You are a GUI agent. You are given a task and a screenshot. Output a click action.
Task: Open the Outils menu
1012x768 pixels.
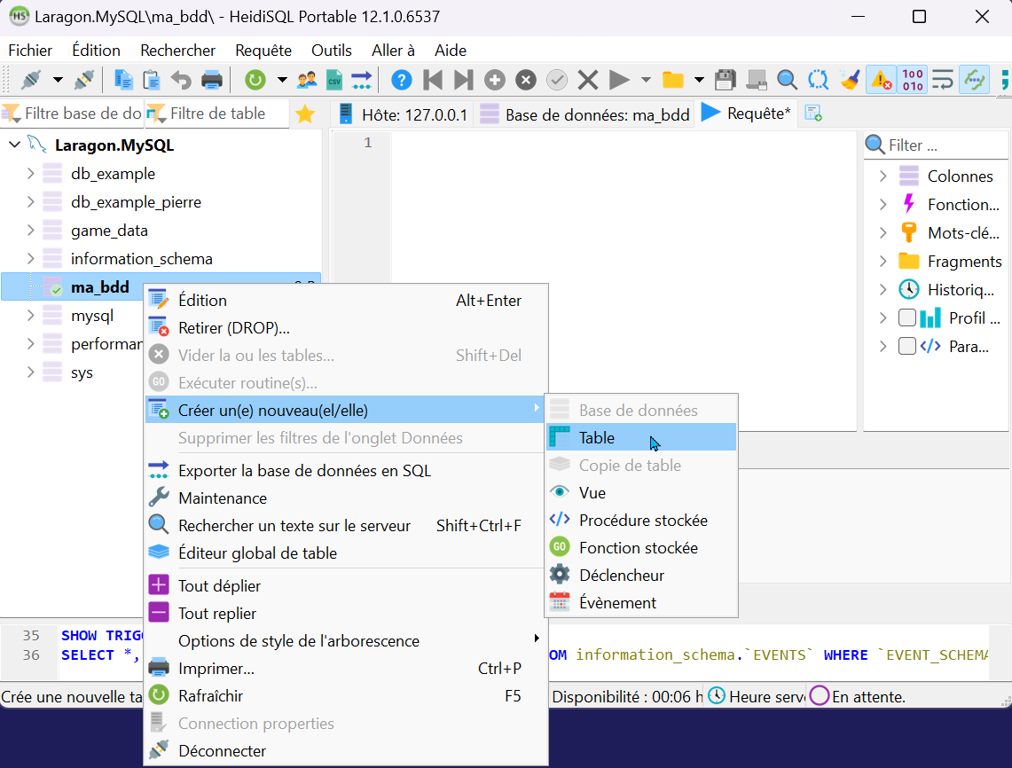click(331, 51)
